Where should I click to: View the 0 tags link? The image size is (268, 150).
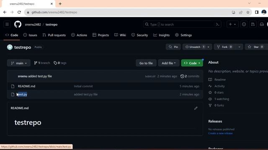click(60, 63)
